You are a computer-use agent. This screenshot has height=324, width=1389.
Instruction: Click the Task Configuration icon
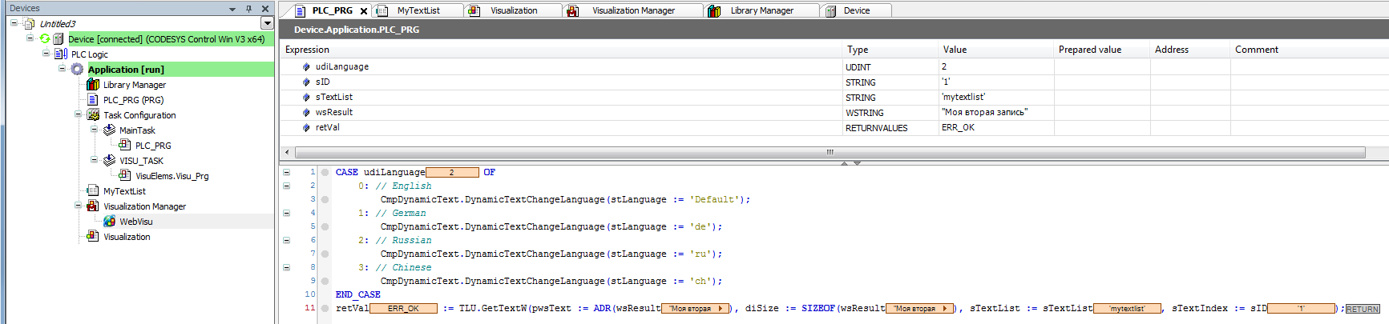[93, 115]
